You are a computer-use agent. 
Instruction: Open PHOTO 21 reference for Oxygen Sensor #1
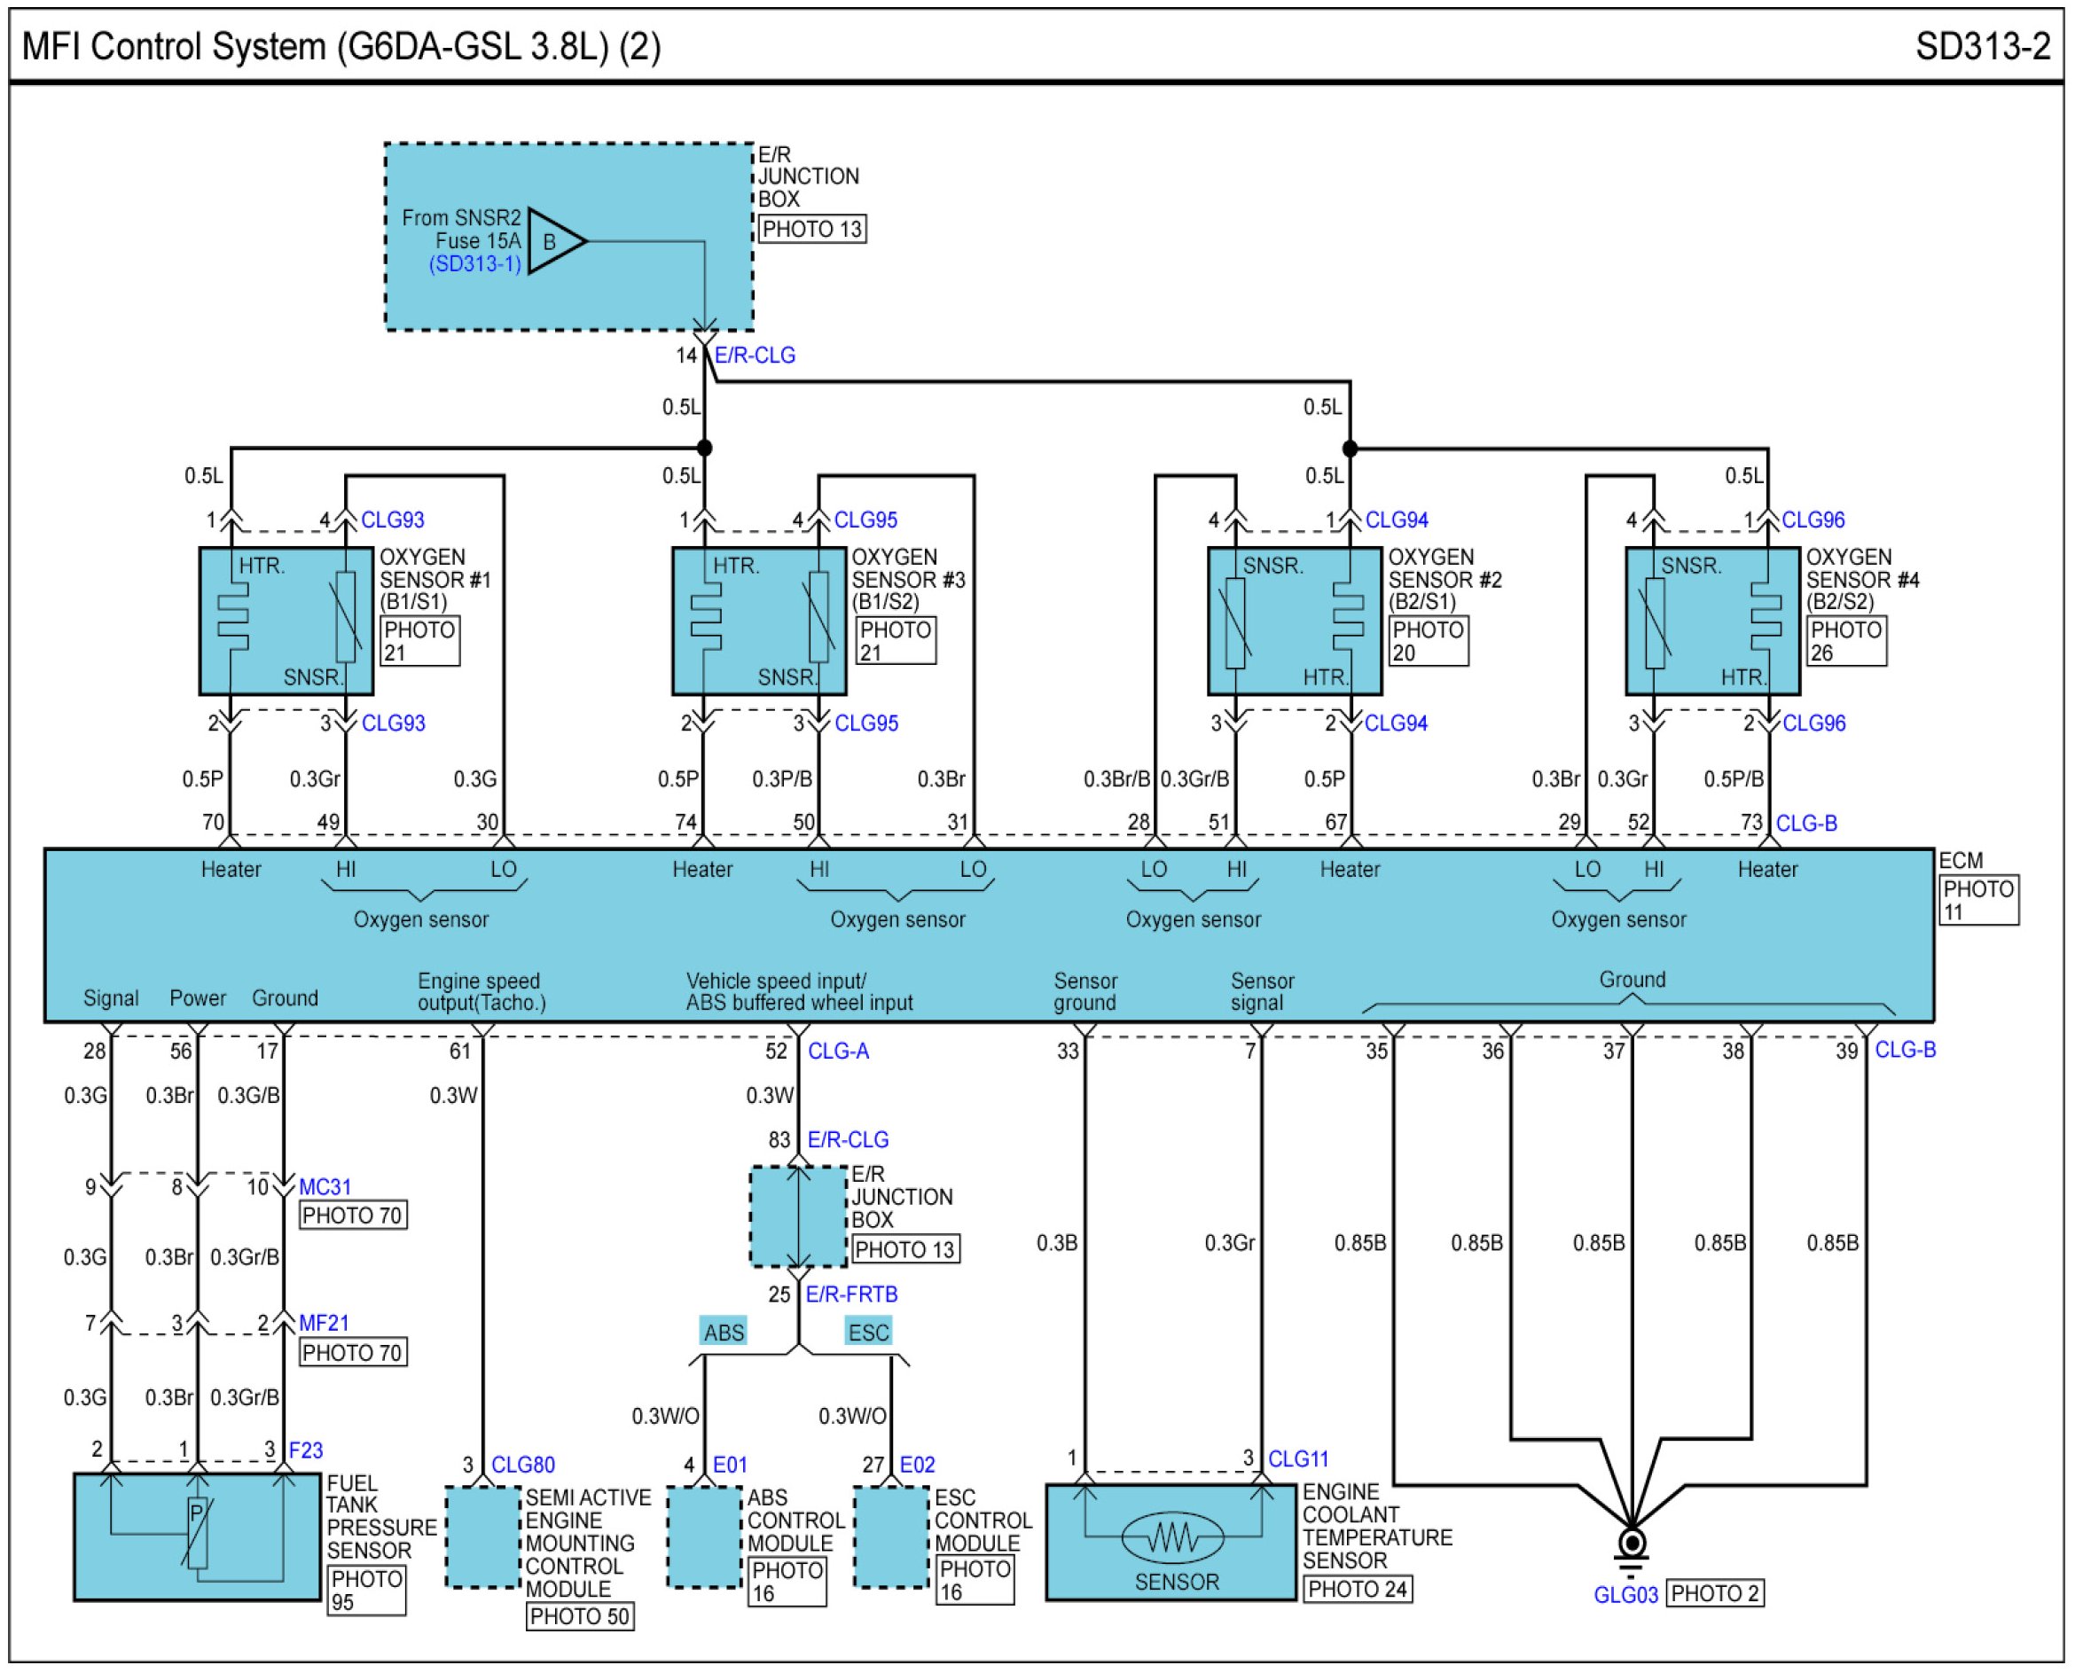(420, 642)
